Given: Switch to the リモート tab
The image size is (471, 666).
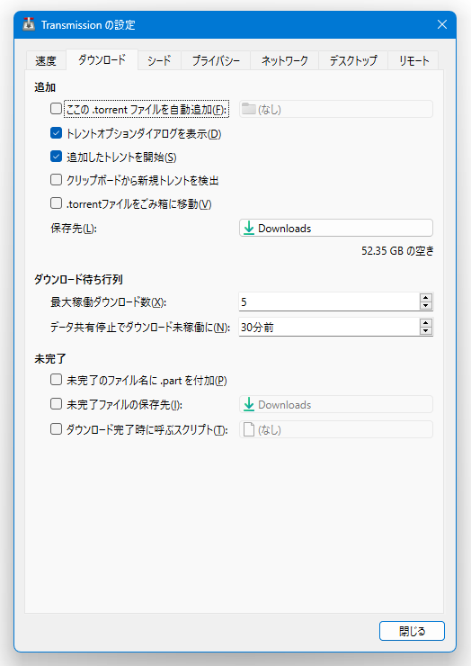Looking at the screenshot, I should coord(413,60).
